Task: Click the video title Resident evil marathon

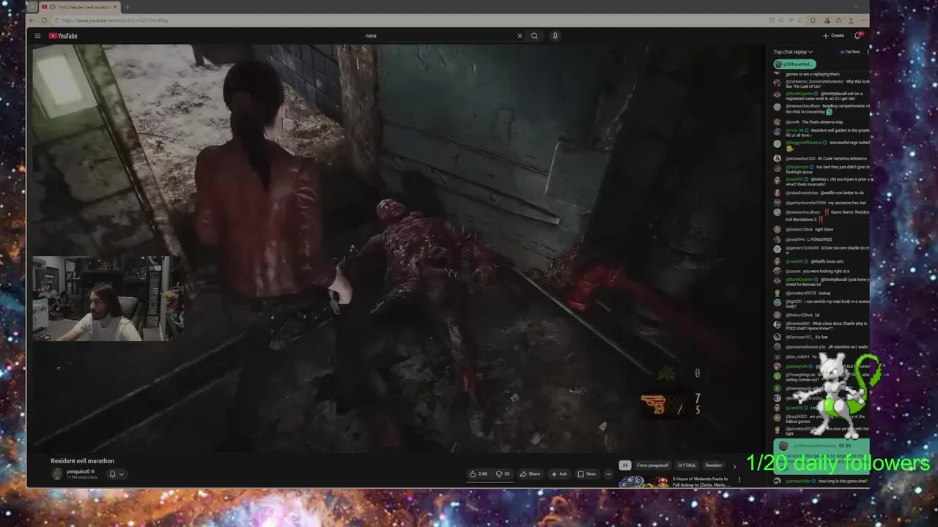Action: 82,461
